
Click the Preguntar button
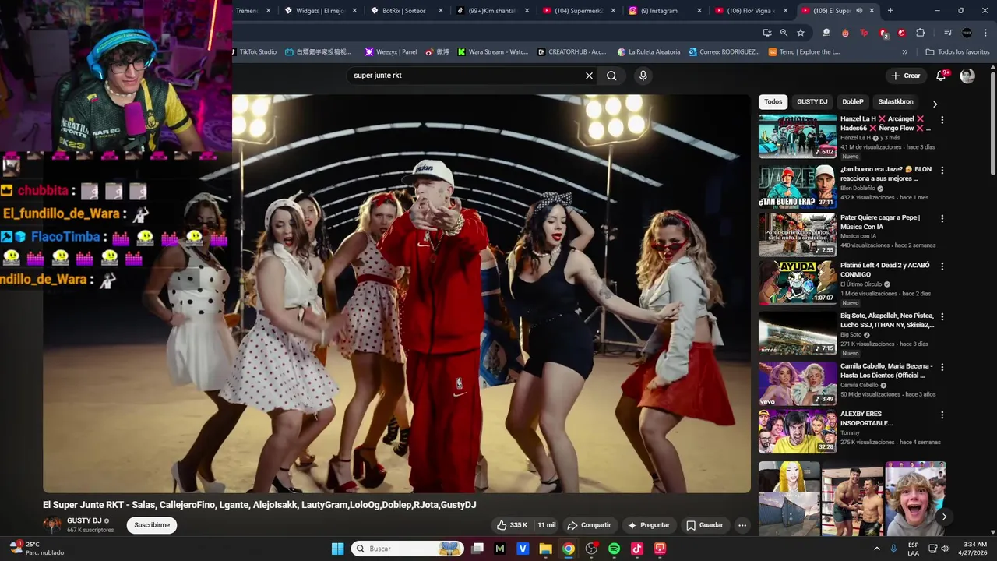649,525
